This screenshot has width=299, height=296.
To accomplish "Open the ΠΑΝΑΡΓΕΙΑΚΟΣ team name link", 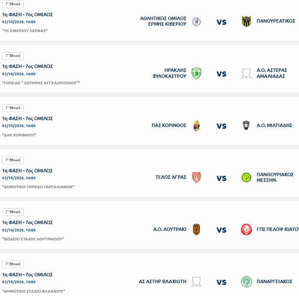I will 274,281.
